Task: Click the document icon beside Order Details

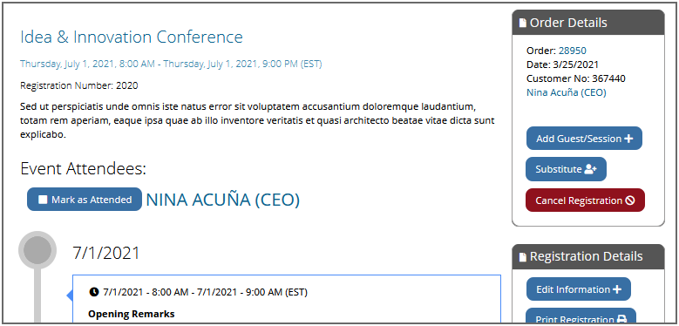Action: tap(523, 23)
